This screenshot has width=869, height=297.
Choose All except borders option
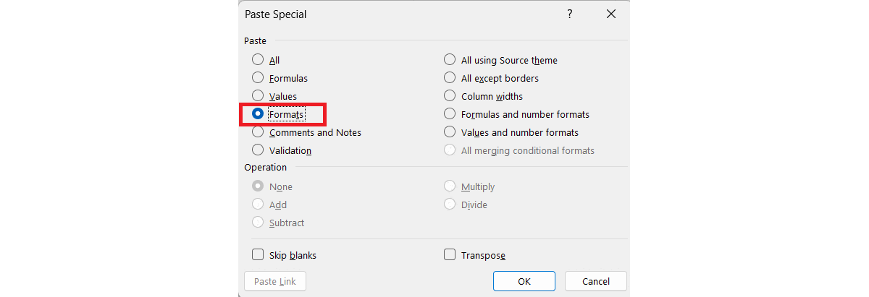450,78
